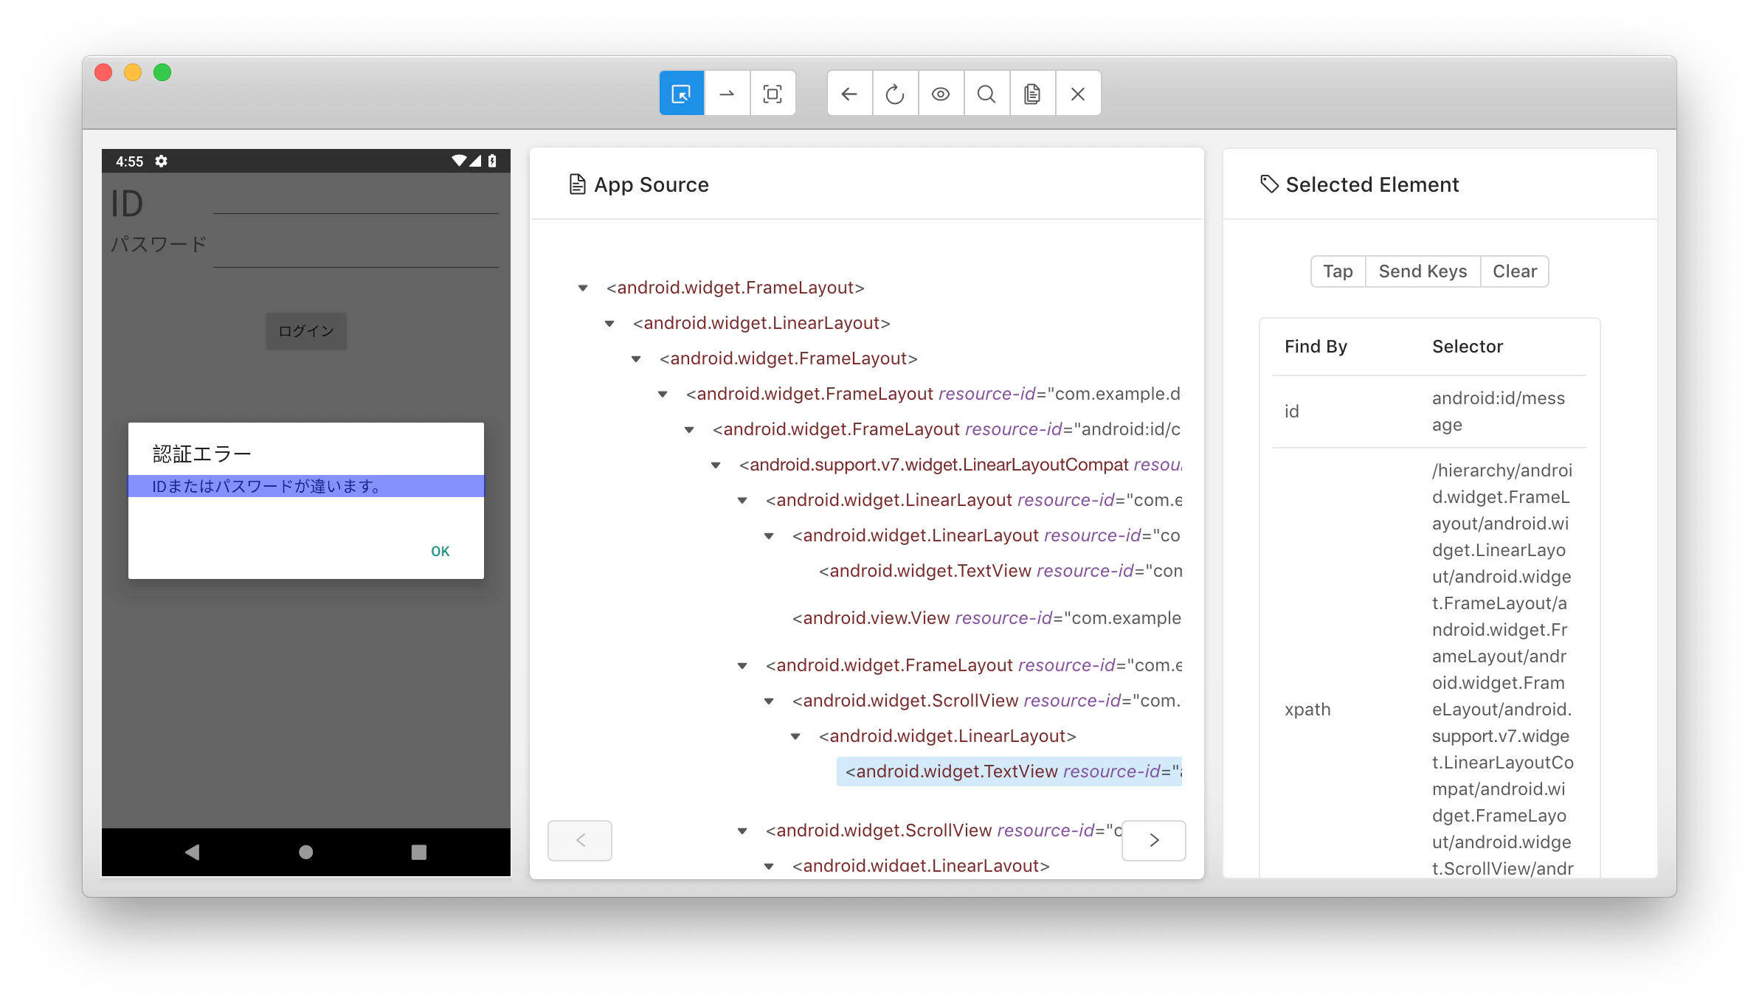Tap the Android home circle icon
Image resolution: width=1759 pixels, height=1006 pixels.
click(306, 853)
